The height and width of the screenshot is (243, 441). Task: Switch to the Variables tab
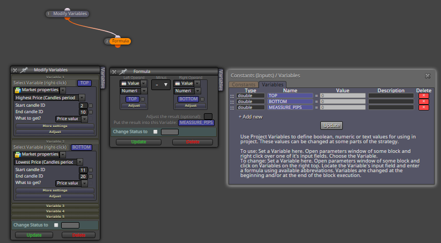tap(273, 85)
